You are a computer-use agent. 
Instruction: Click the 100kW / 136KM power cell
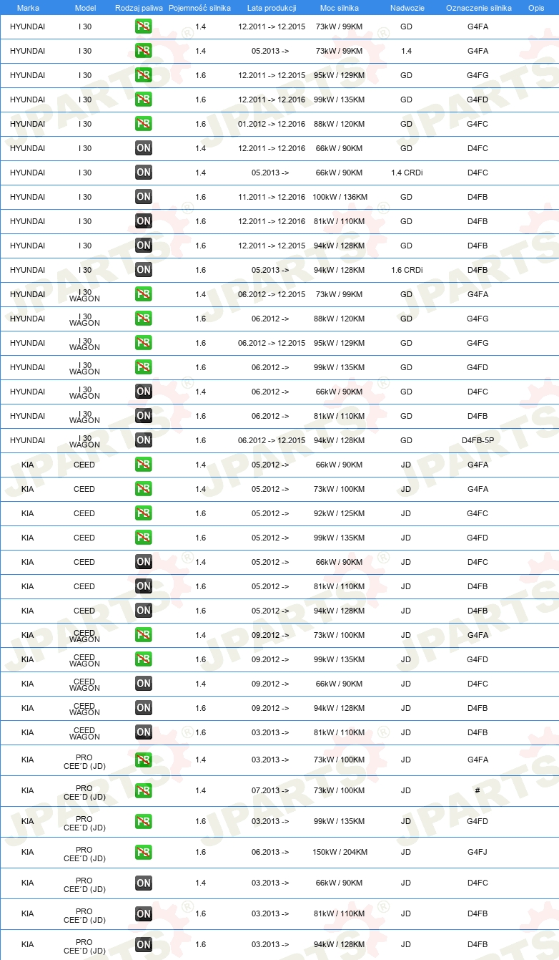(340, 197)
